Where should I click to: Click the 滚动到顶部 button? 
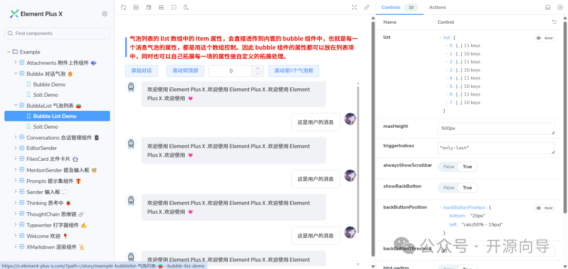[185, 71]
